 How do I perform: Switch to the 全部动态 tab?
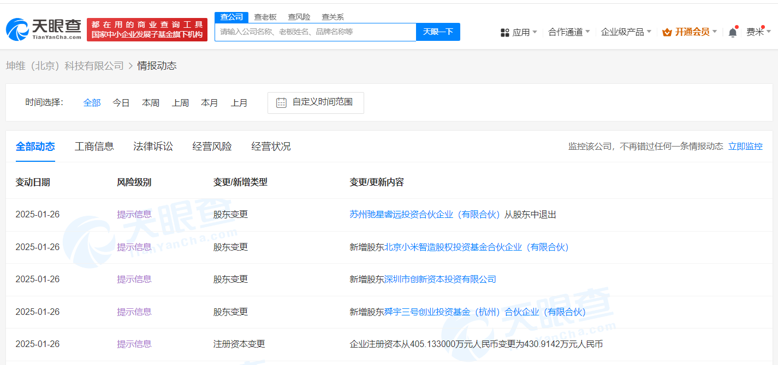click(35, 146)
